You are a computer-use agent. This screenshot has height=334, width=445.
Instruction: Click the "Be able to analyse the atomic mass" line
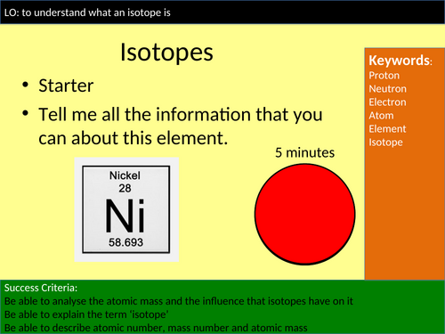click(179, 301)
